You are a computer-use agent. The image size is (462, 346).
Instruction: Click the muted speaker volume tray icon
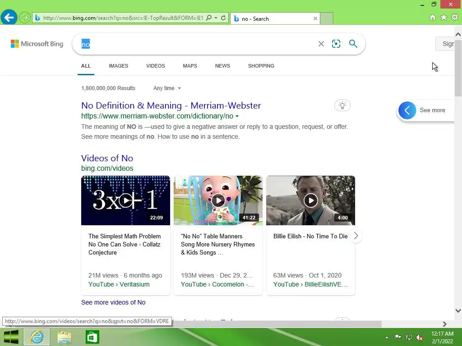(420, 337)
